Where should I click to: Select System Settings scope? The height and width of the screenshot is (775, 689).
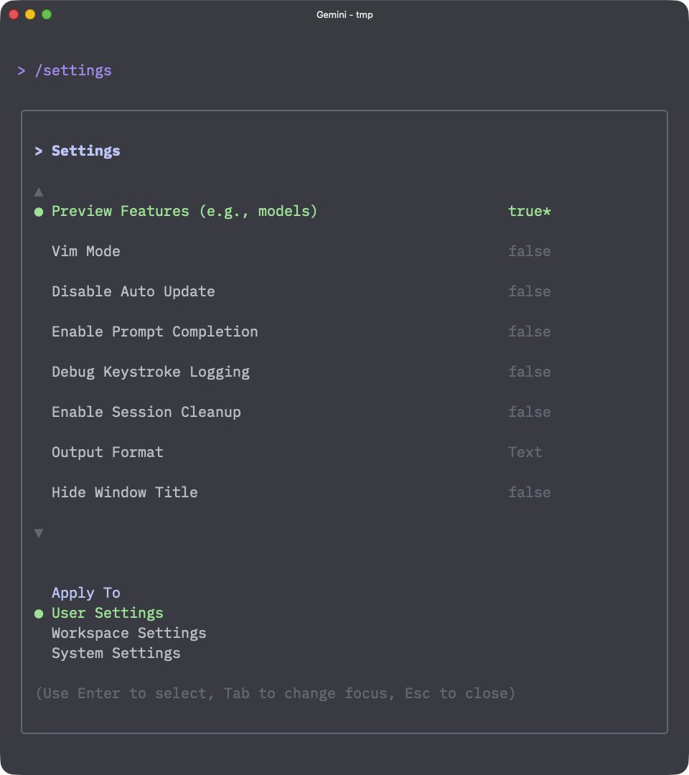(116, 654)
